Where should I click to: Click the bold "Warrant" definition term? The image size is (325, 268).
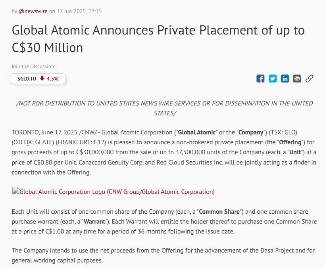coord(95,222)
